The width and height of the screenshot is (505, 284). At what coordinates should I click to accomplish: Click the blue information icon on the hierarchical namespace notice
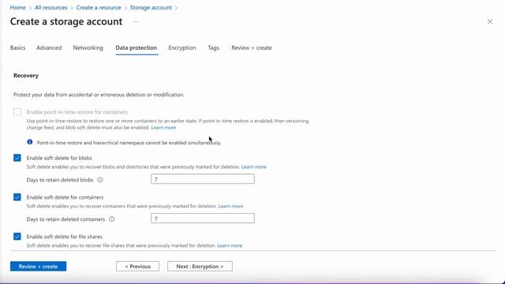[30, 142]
